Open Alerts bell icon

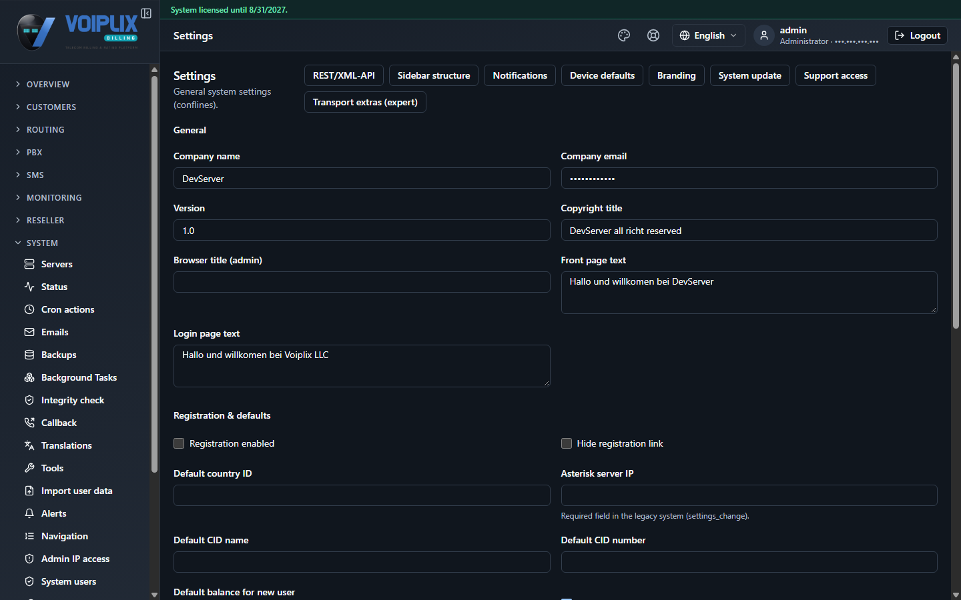pos(29,513)
